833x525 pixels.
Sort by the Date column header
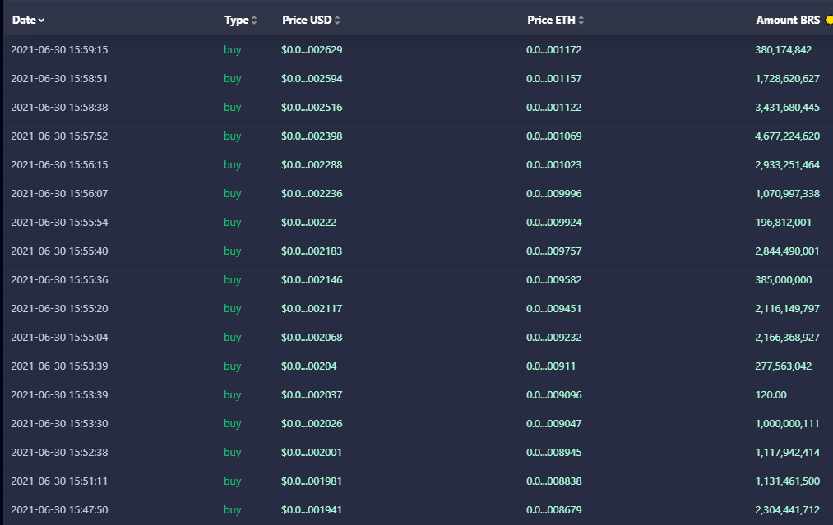pos(28,21)
